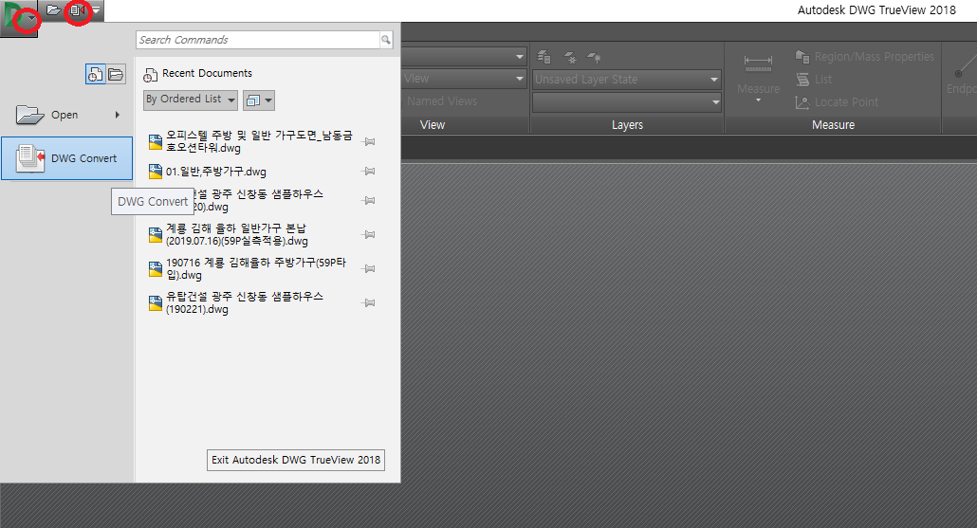Screen dimensions: 977x528
Task: Click the layer freeze icon
Action: [569, 57]
